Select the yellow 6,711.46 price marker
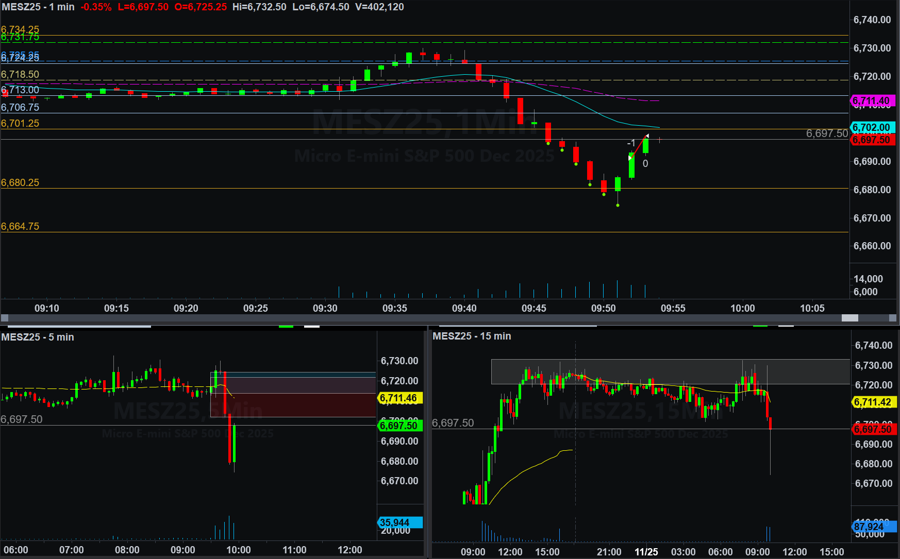900x559 pixels. [399, 398]
